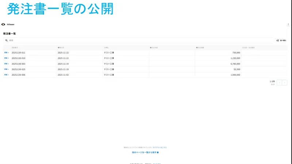Show details for record 20251130-025
The image size is (292, 164).
coord(6,69)
